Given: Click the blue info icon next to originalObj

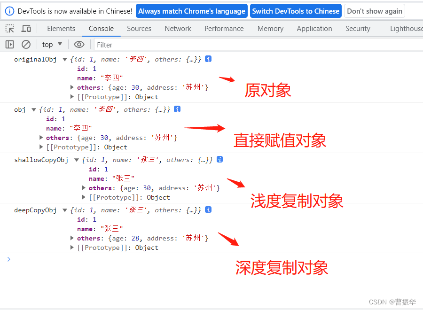Looking at the screenshot, I should tap(208, 58).
